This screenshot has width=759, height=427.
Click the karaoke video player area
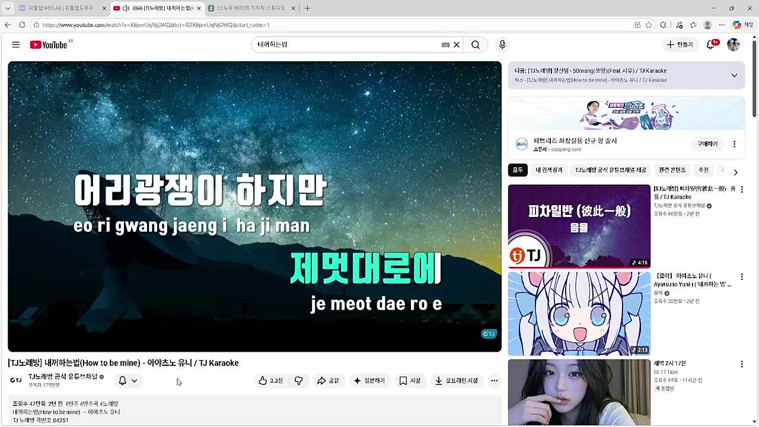click(x=254, y=206)
